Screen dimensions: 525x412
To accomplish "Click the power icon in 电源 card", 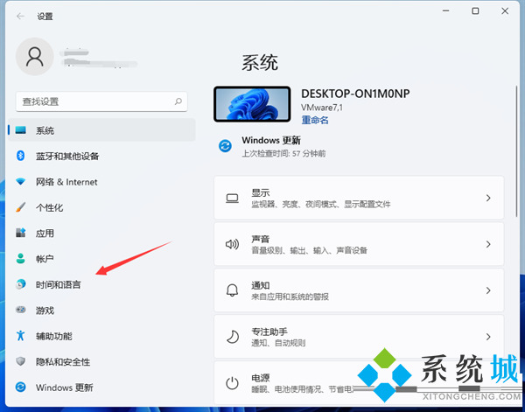I will coord(232,383).
